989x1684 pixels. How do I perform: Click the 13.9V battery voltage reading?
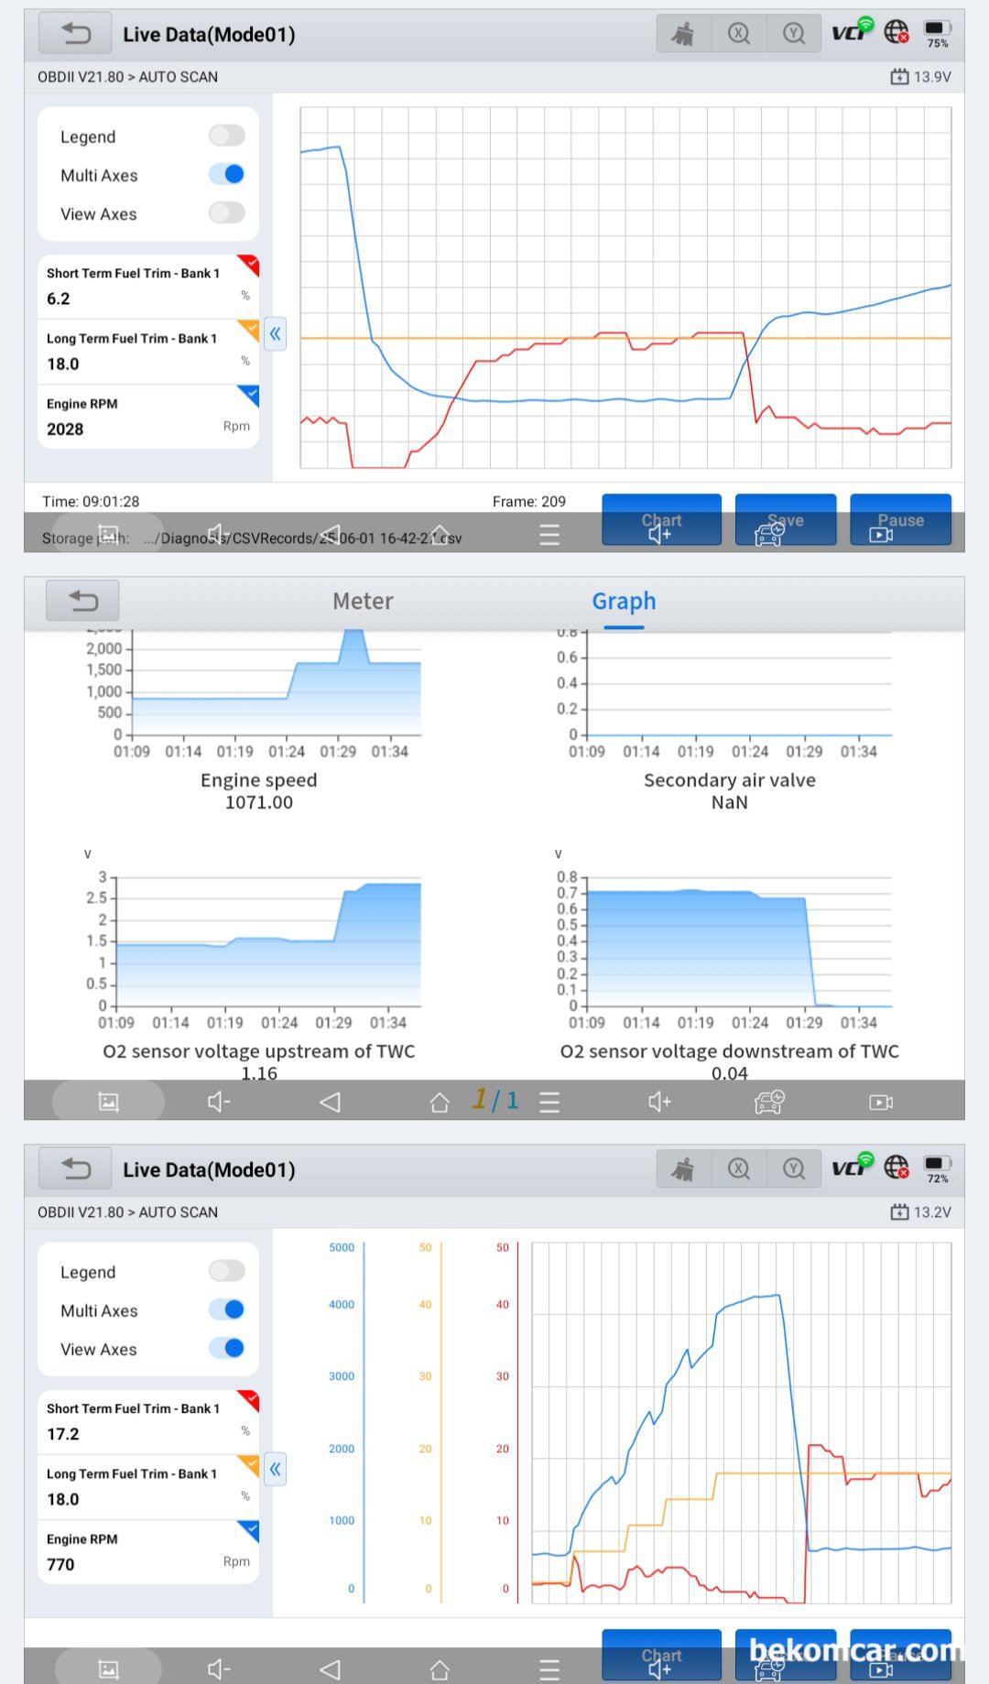921,77
